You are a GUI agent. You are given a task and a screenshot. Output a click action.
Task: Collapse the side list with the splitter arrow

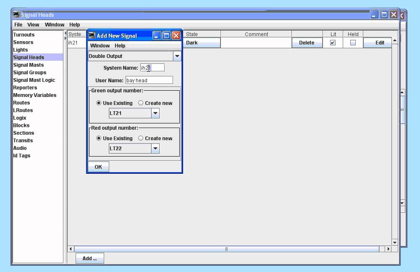[66, 33]
